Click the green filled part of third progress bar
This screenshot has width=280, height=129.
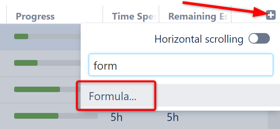pyautogui.click(x=37, y=89)
